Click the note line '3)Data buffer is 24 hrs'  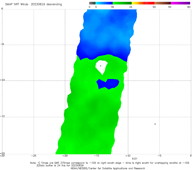[60, 166]
